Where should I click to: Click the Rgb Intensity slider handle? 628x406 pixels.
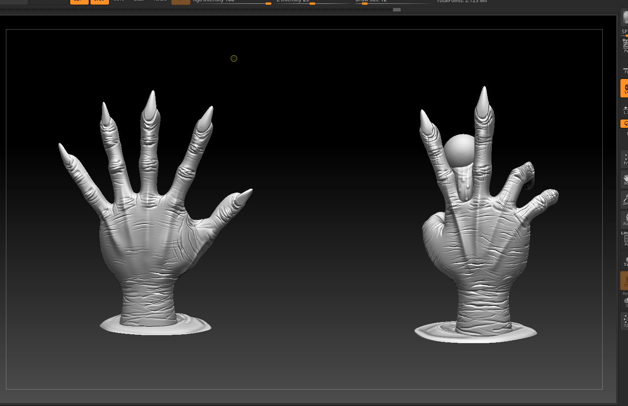[x=268, y=3]
